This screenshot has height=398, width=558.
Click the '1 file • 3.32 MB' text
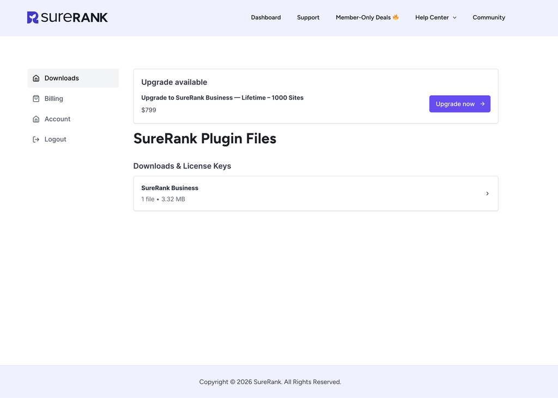coord(163,199)
